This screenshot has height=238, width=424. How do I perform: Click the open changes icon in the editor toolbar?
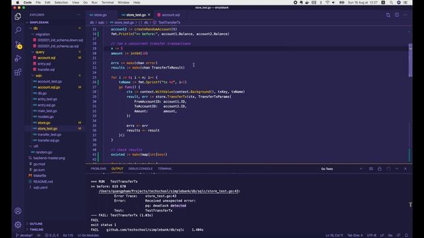[x=388, y=15]
